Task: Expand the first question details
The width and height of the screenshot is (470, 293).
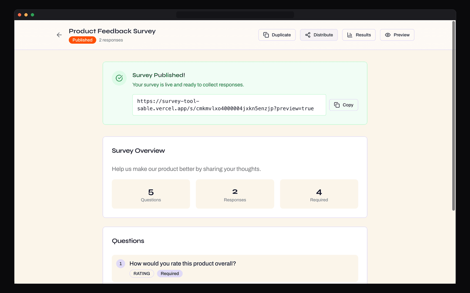Action: pos(235,268)
